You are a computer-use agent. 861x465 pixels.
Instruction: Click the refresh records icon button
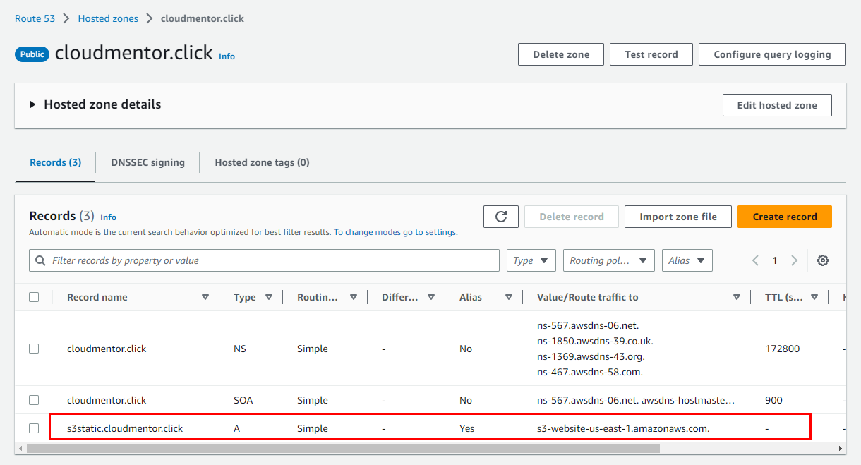[x=501, y=217]
